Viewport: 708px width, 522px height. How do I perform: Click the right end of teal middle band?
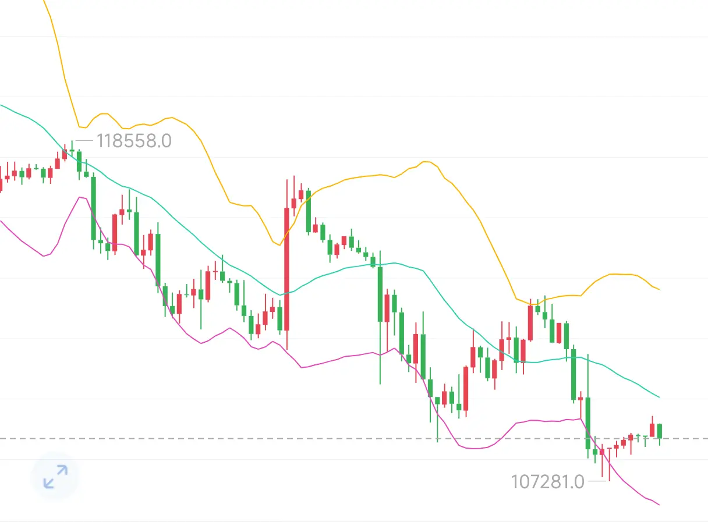tap(658, 397)
